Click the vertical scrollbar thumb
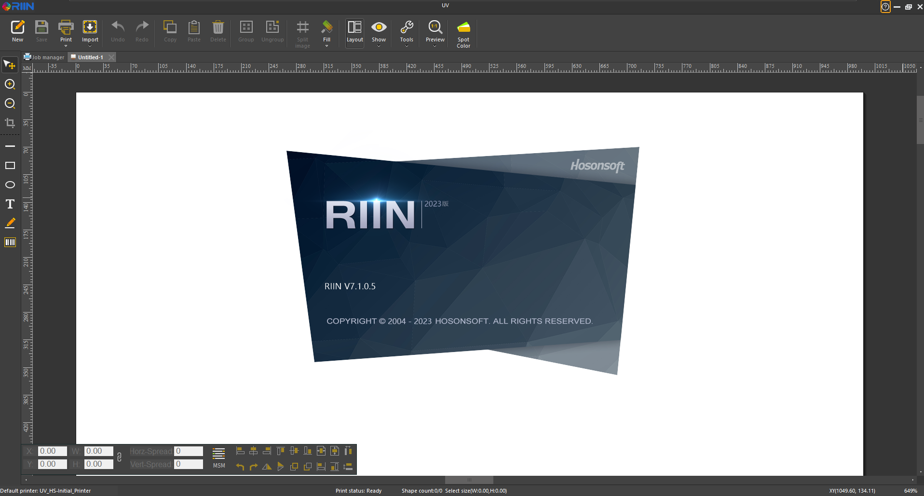Screen dimensions: 924x496 pos(920,120)
